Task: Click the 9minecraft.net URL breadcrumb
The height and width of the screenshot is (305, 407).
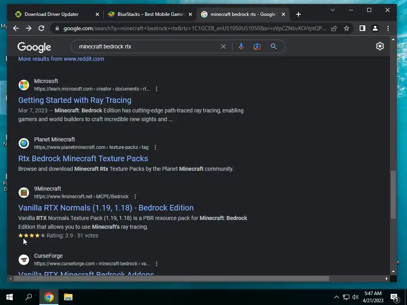Action: coord(81,197)
